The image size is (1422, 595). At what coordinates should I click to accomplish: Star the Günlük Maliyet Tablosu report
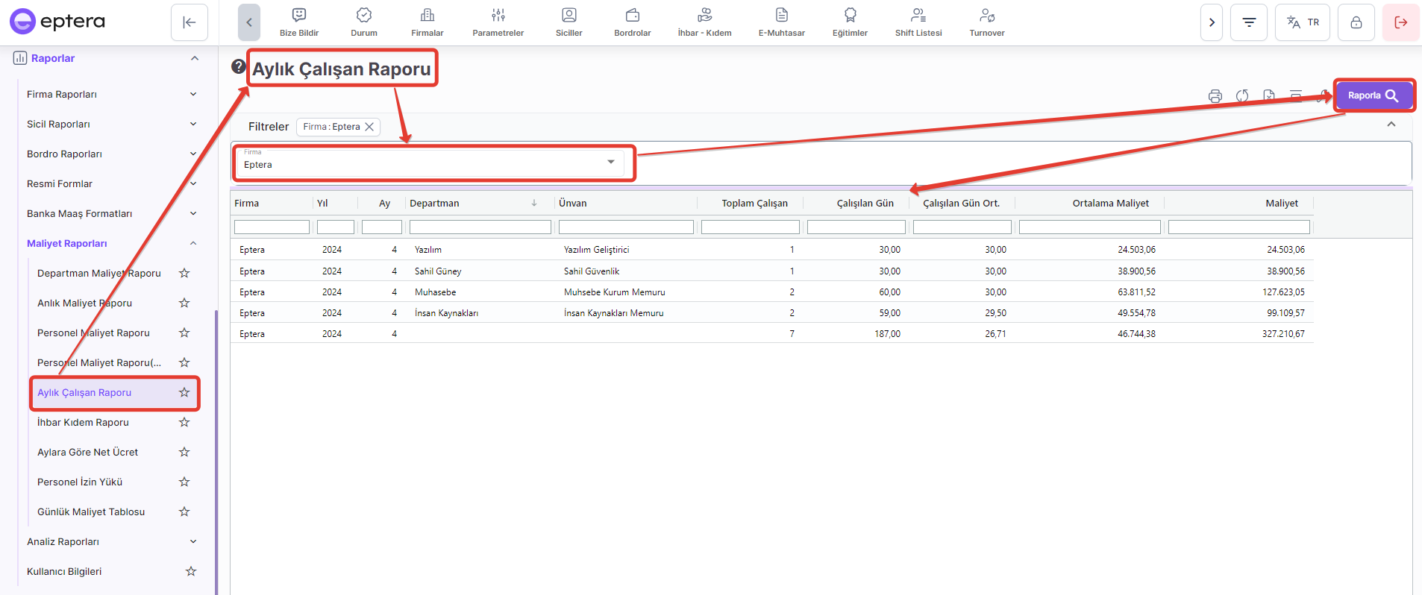click(x=184, y=511)
